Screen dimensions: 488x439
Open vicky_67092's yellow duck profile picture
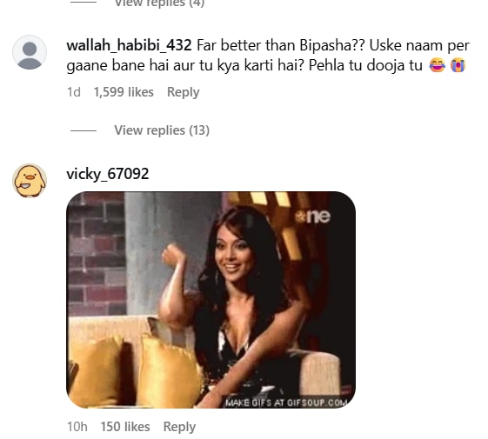point(30,181)
